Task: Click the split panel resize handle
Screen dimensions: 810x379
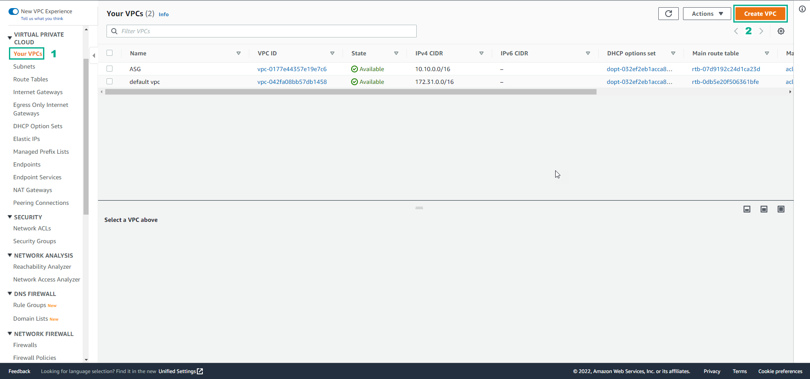Action: coord(419,208)
